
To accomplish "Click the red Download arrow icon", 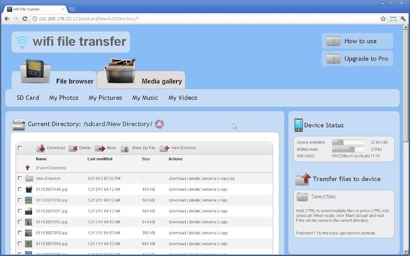I will [41, 148].
